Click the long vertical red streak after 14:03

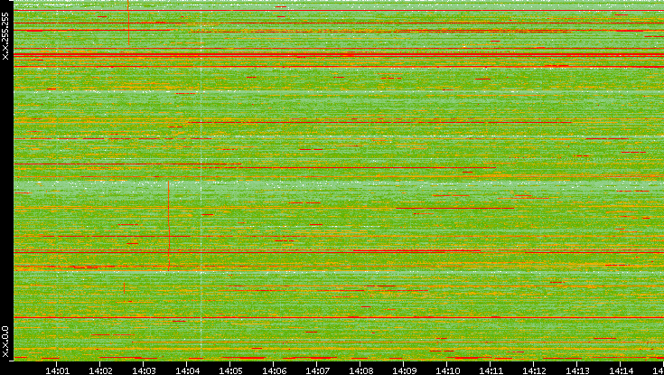[x=169, y=226]
